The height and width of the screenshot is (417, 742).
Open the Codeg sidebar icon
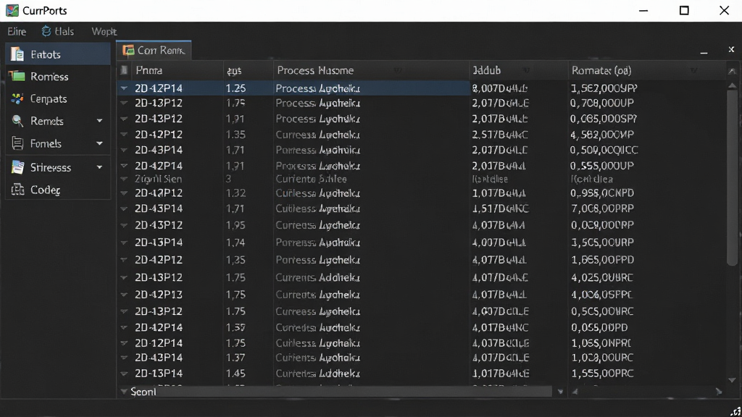[17, 190]
